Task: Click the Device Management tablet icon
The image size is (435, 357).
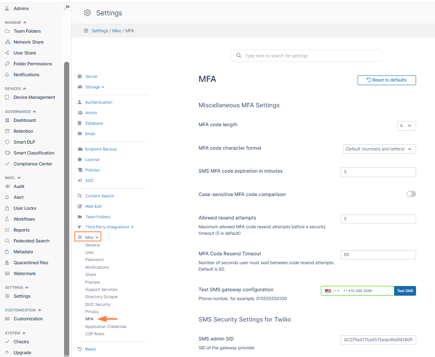Action: click(x=8, y=97)
